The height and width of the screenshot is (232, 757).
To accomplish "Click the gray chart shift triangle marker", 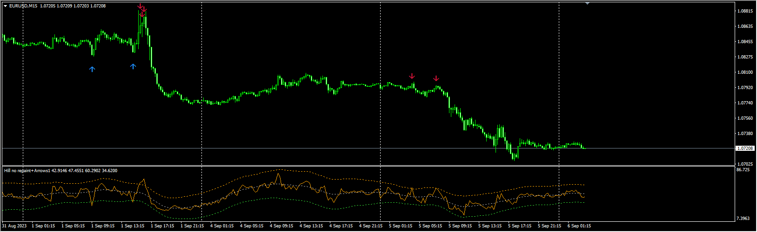I will coord(587,3).
